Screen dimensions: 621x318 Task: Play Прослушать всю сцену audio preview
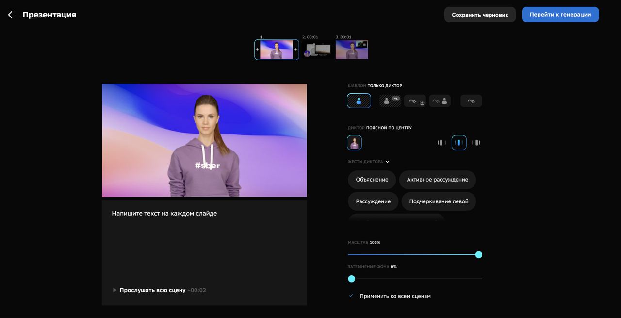[x=114, y=290]
